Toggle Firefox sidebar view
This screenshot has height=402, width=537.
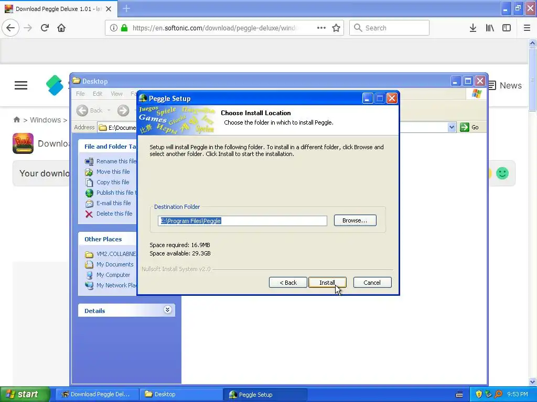(x=507, y=28)
